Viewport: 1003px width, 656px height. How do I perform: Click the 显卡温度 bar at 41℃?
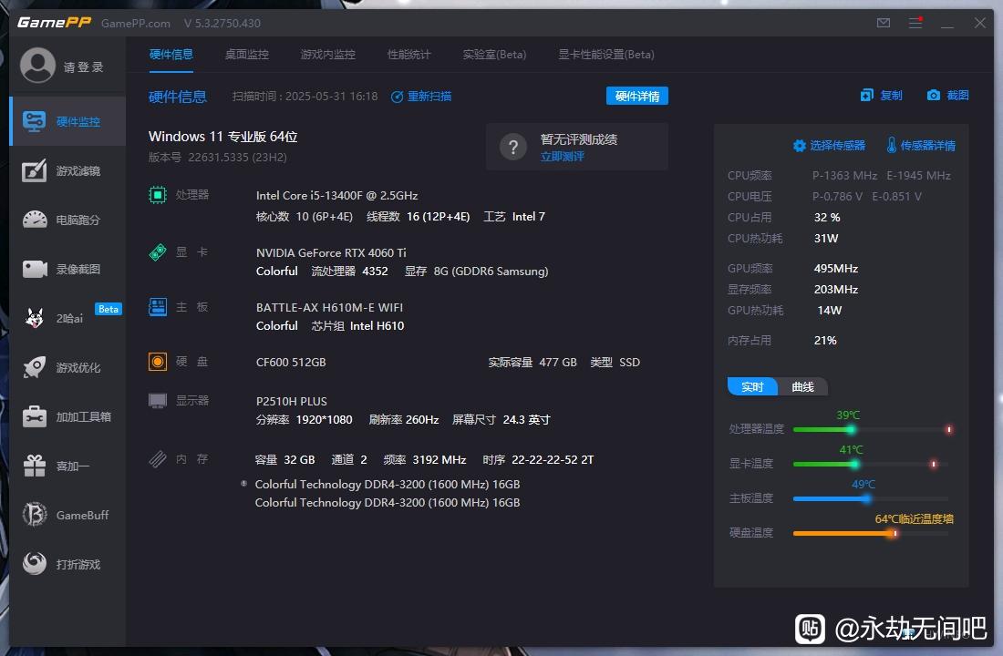tap(872, 464)
